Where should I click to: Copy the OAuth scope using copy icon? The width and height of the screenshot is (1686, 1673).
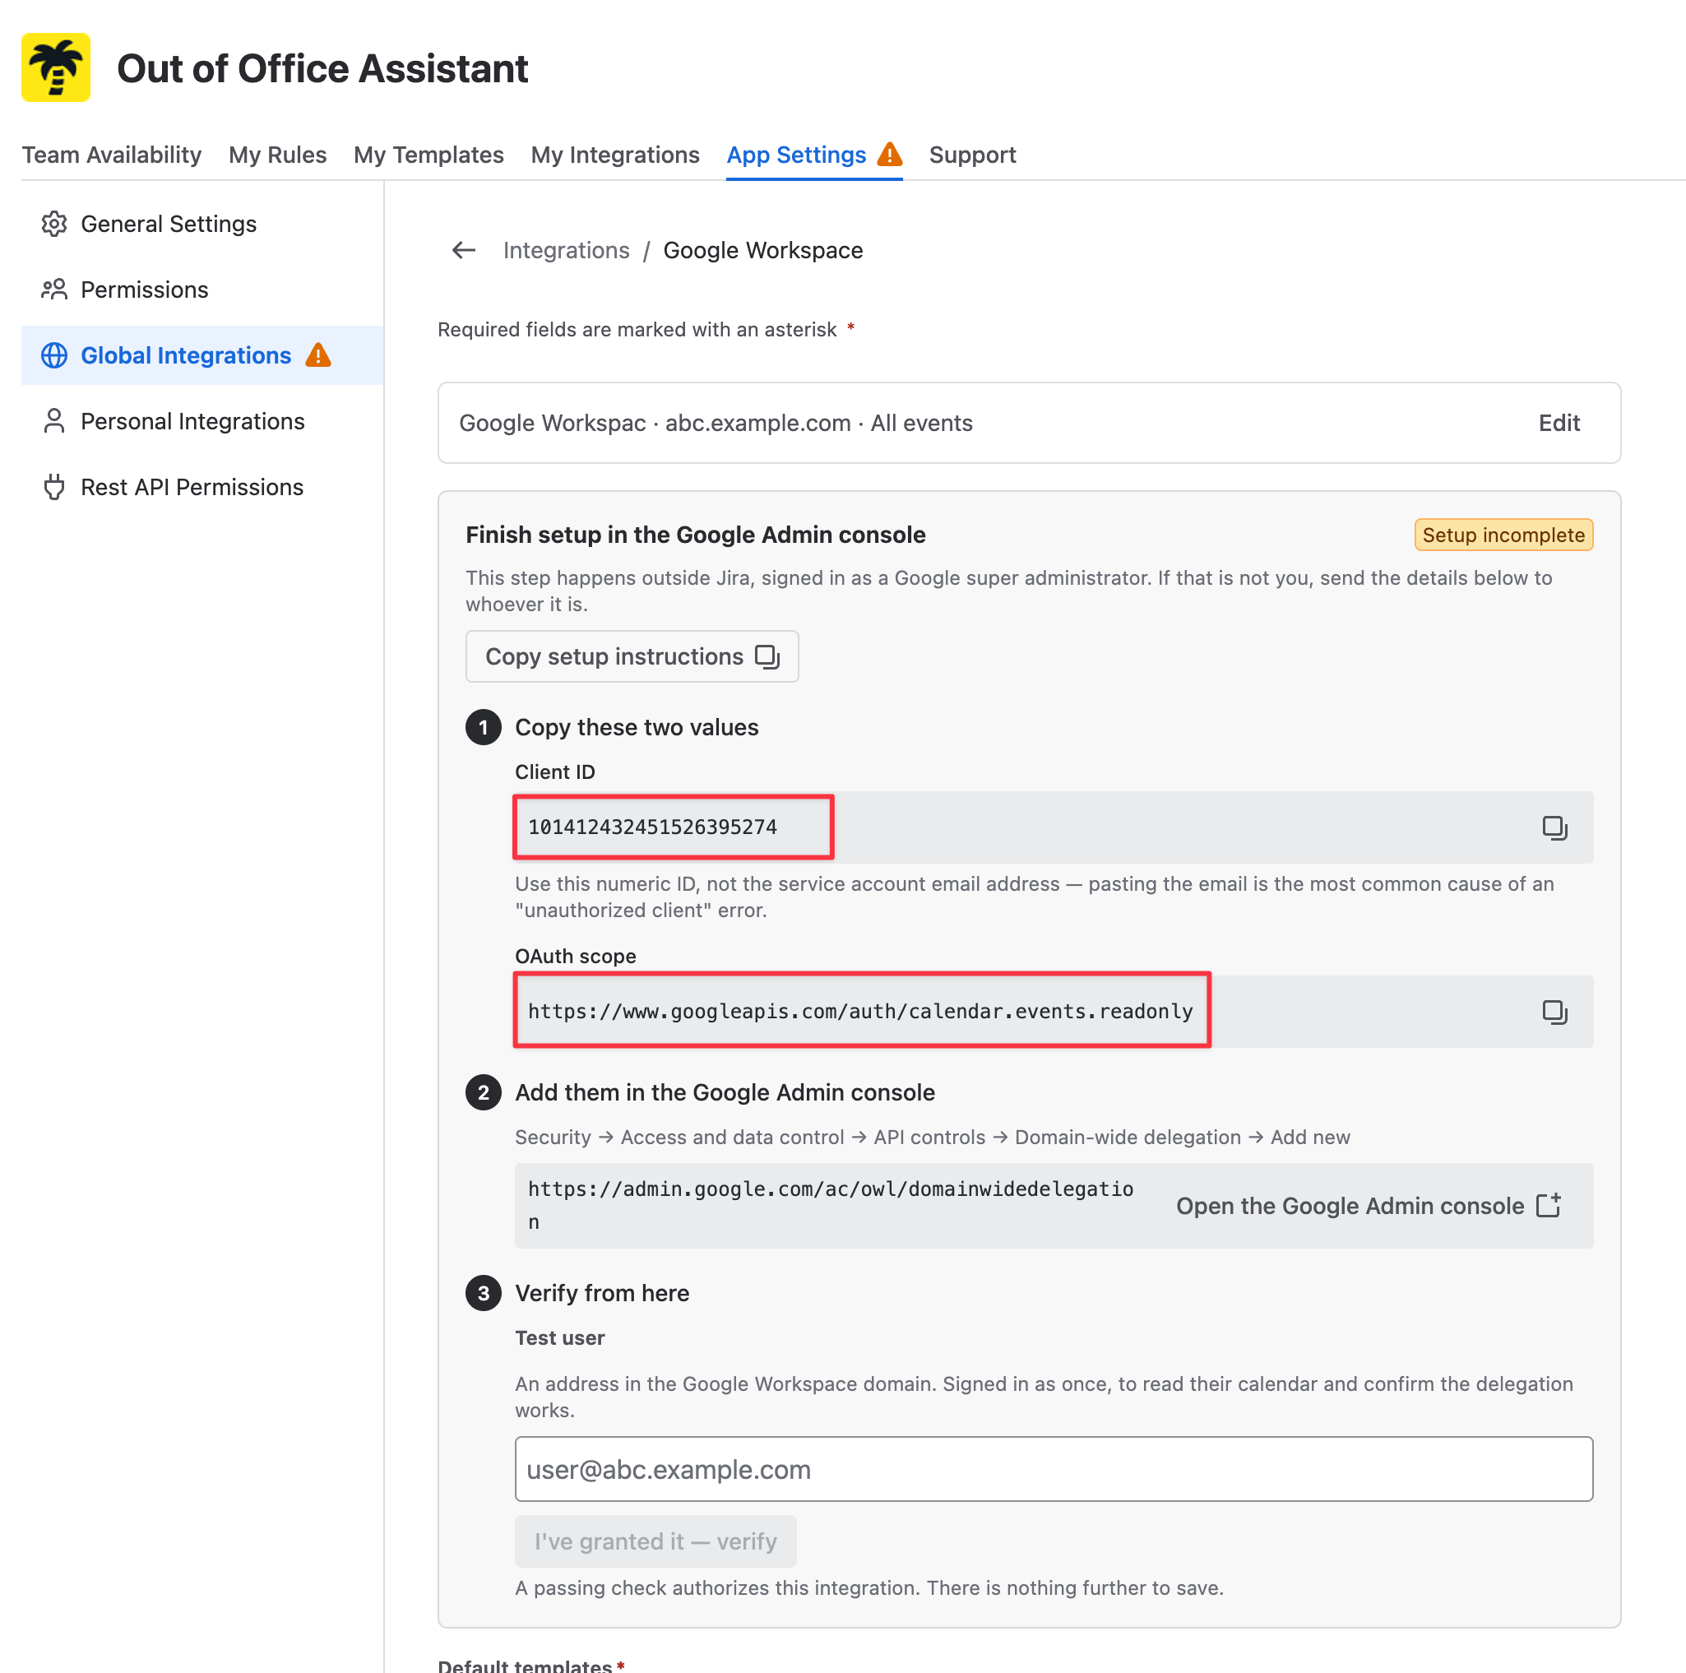click(1554, 1012)
